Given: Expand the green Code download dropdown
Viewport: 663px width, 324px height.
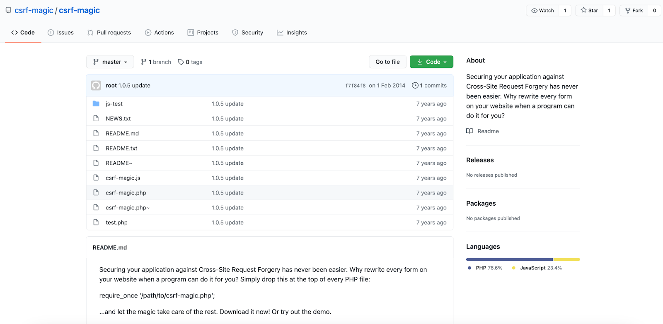Looking at the screenshot, I should (431, 62).
